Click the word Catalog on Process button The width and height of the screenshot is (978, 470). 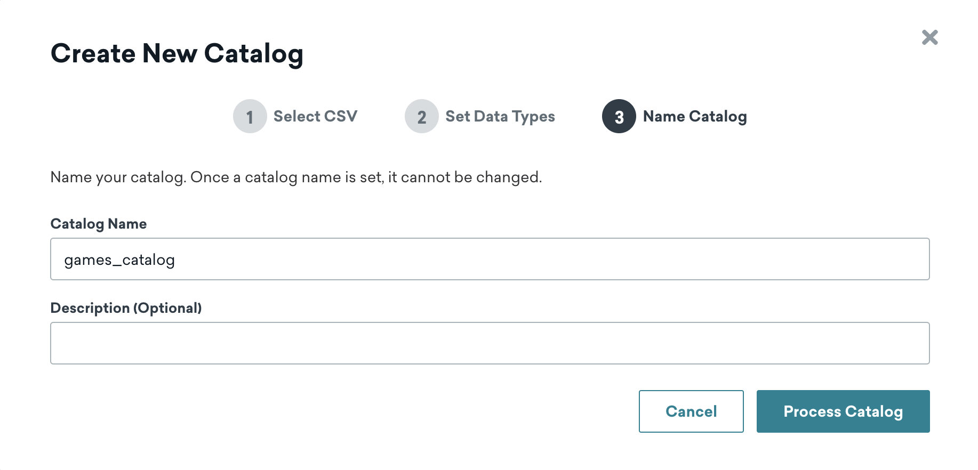coord(873,411)
